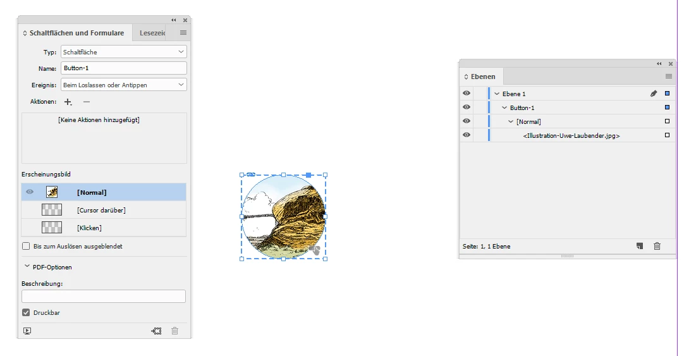This screenshot has height=356, width=696.
Task: Select the <Illustration-Uwe-Laubender.jpg> layer entry
Action: (571, 135)
